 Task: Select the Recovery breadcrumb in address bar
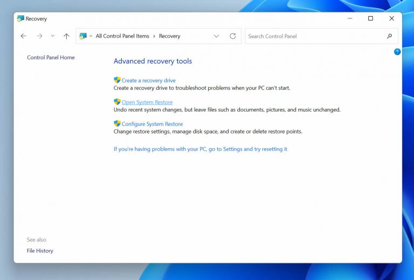coord(169,36)
